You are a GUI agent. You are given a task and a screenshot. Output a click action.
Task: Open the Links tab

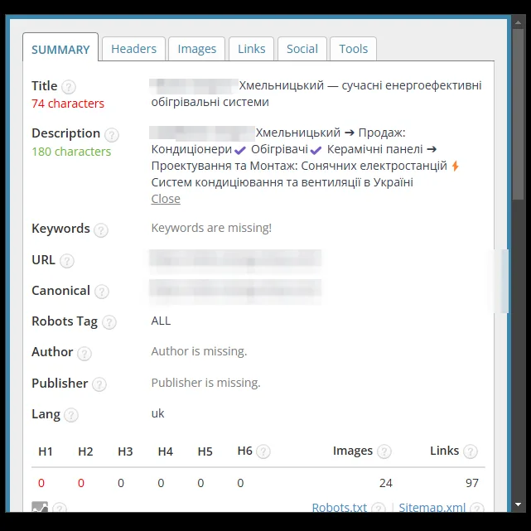251,49
